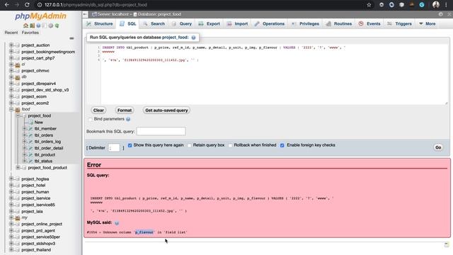453x255 pixels.
Task: Open phpMyAdmin documentation help icon in sidebar
Action: click(x=38, y=25)
